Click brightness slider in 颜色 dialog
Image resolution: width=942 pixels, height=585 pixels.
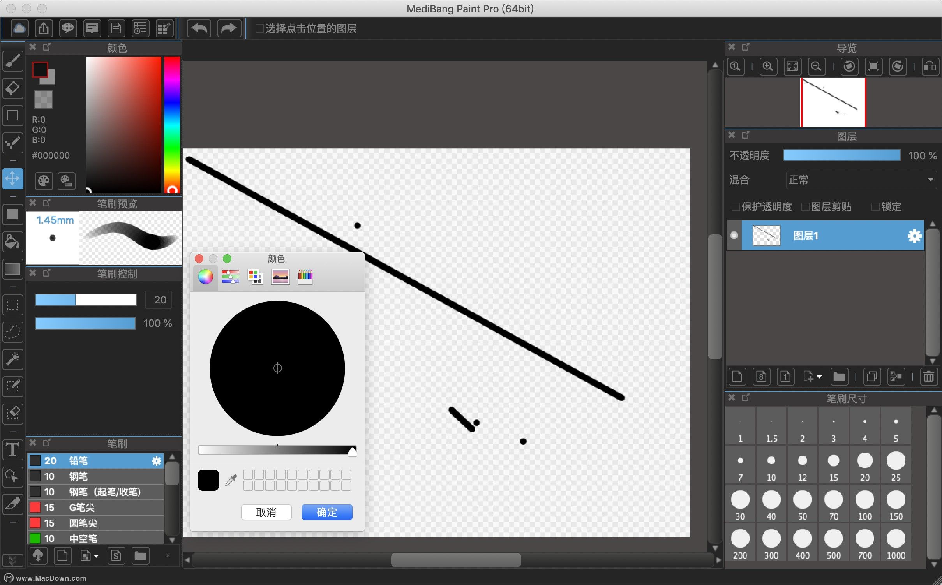pyautogui.click(x=277, y=450)
